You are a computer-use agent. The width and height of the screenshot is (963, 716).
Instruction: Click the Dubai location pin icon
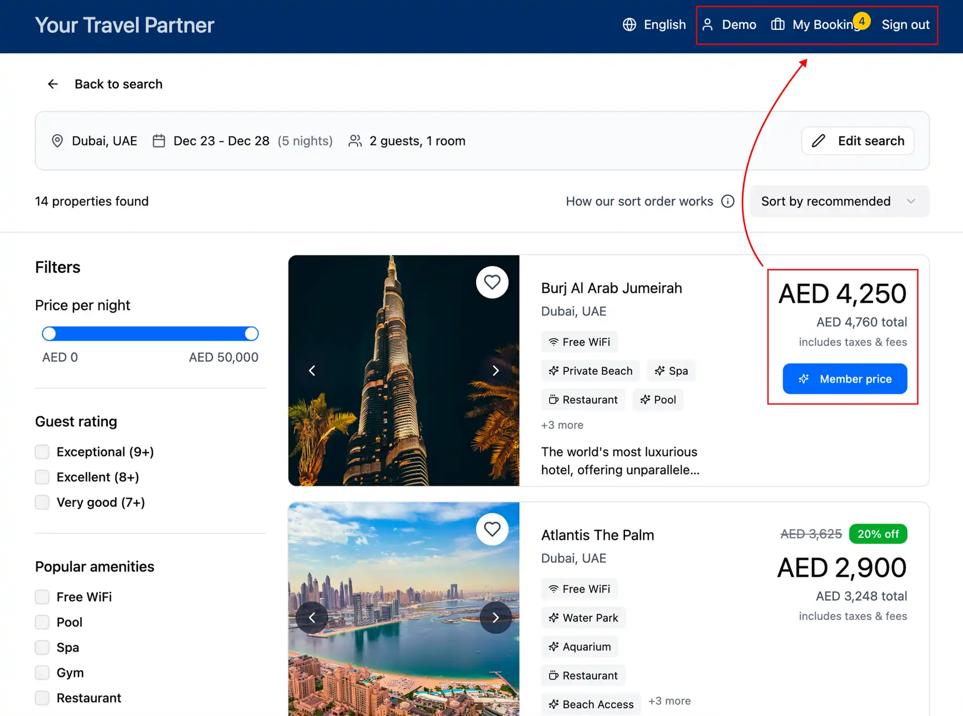pyautogui.click(x=57, y=141)
